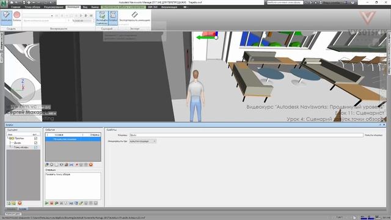Screen dimensions: 391x220
Task: Click the Pause action icon
Action: tap(62, 203)
